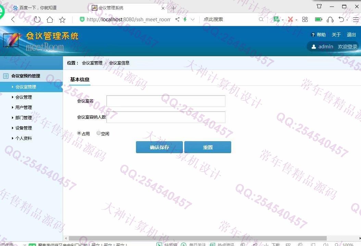This screenshot has height=246, width=361.
Task: Click the 会议室管理 breadcrumb link
Action: click(92, 63)
